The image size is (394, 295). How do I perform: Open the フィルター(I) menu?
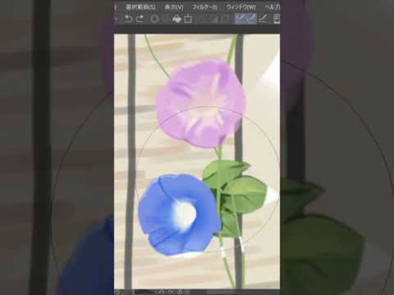coord(204,7)
